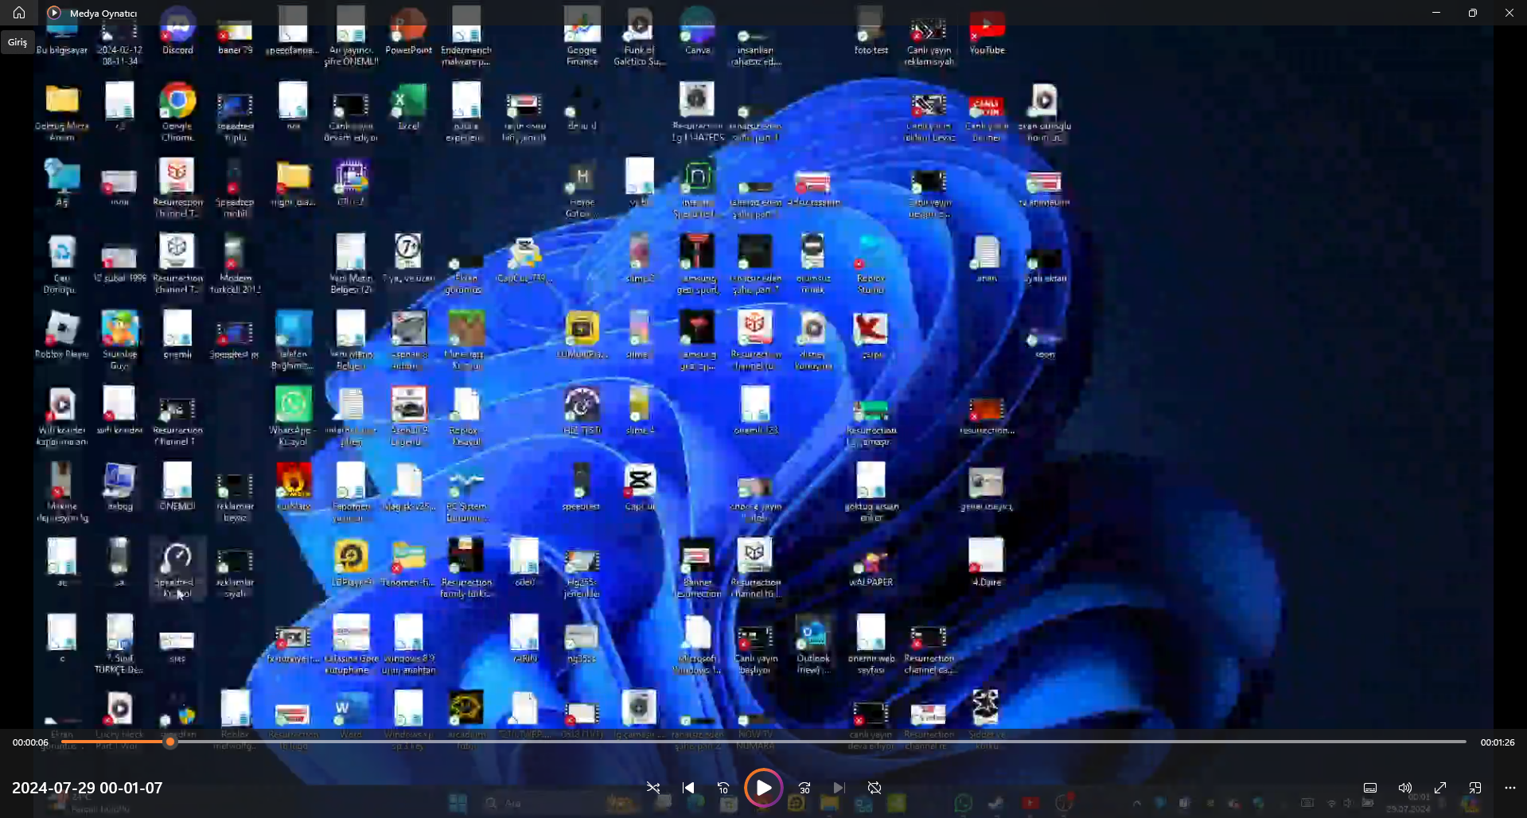Switch the video to full screen
The image size is (1527, 818).
(1440, 788)
